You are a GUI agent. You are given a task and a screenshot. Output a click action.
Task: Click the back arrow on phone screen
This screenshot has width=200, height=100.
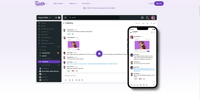pos(131,32)
